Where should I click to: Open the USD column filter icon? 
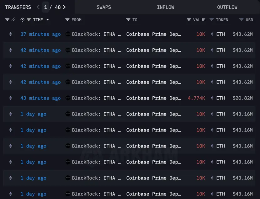click(241, 20)
